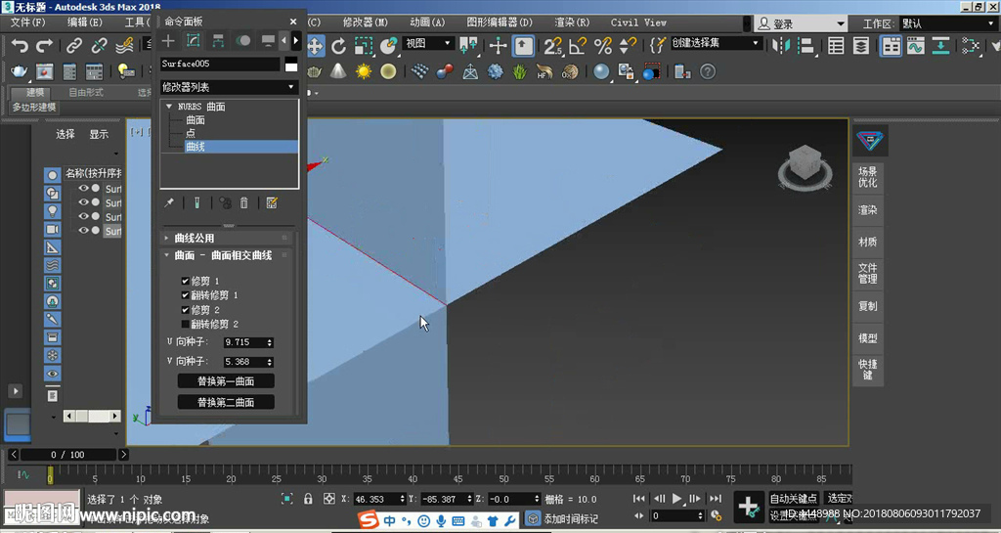Viewport: 1001px width, 533px height.
Task: Activate the Select and Scale tool
Action: click(364, 46)
